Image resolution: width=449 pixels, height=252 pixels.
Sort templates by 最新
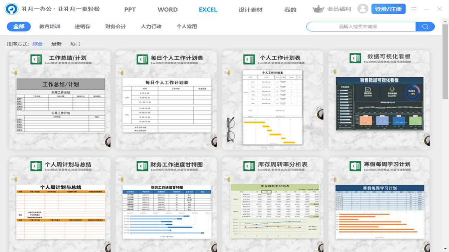point(56,44)
